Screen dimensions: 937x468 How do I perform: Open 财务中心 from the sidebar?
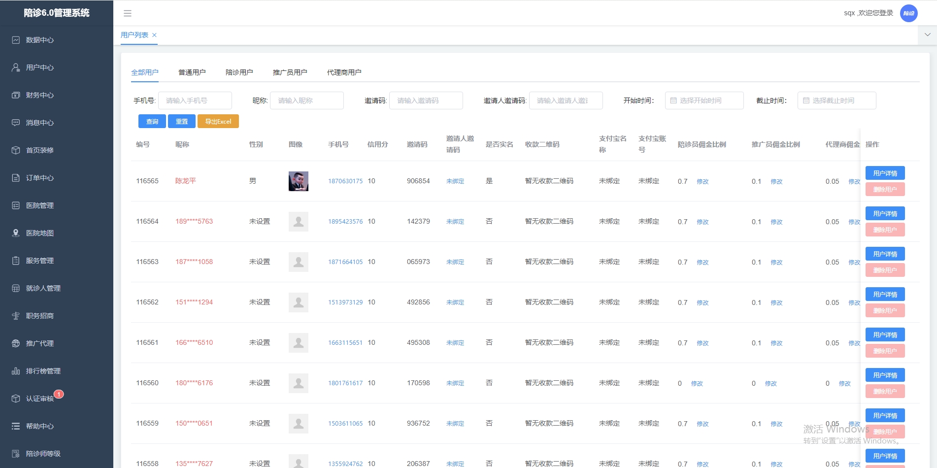[39, 95]
